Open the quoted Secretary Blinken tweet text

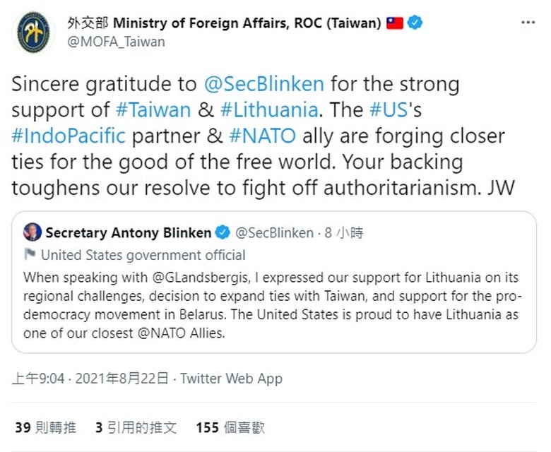click(273, 304)
